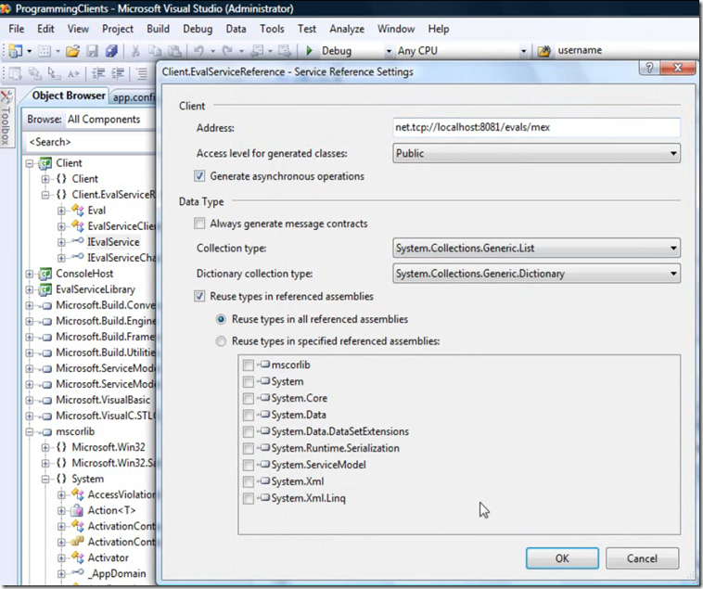Click the Save All toolbar icon
Screen dimensions: 703x589
[x=111, y=51]
